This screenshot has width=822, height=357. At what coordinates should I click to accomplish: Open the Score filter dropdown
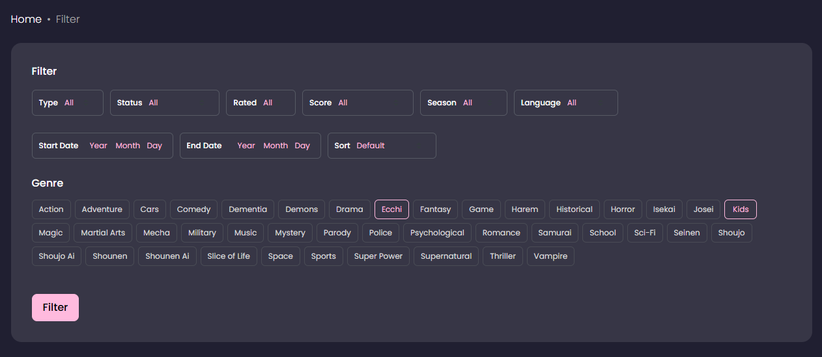[x=358, y=103]
